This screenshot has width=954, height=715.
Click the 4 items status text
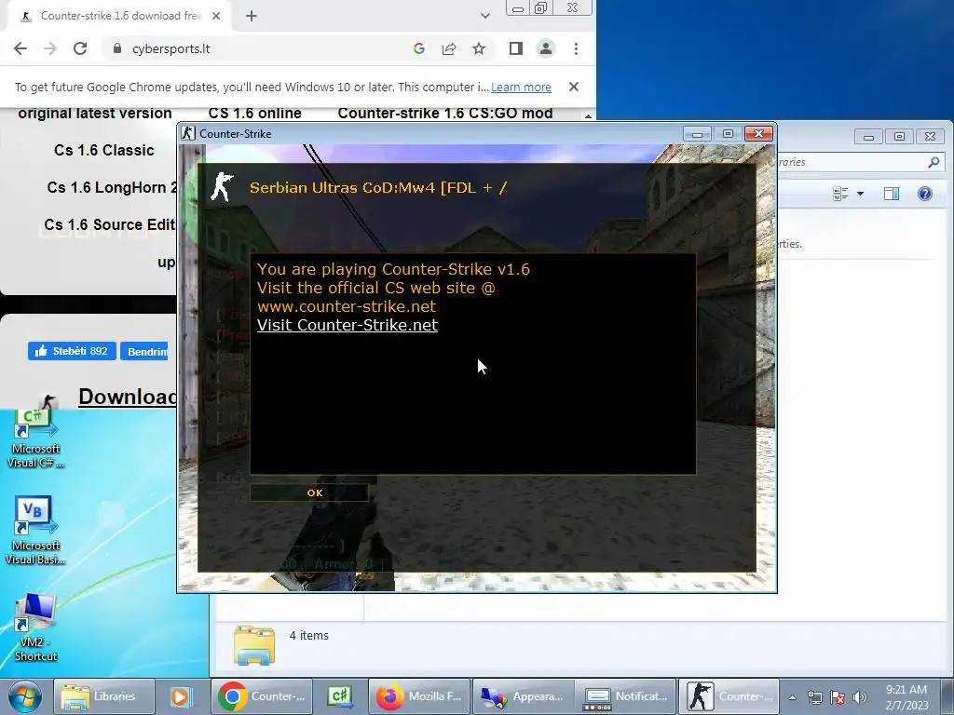[308, 635]
